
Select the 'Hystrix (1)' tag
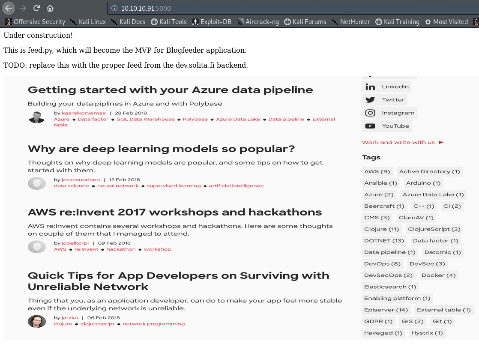click(x=427, y=333)
